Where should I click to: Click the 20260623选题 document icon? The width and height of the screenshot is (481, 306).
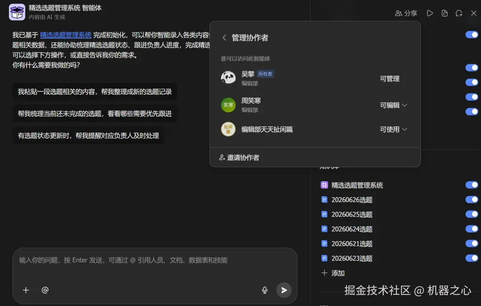pyautogui.click(x=324, y=258)
